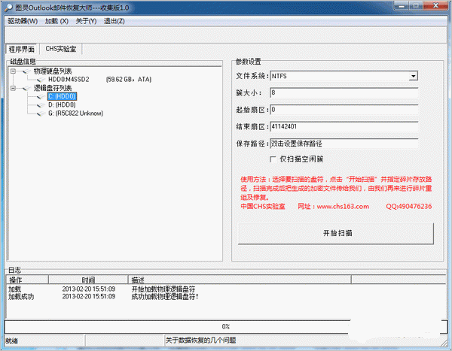
Task: Select the C: (HDD0) drive
Action: click(62, 96)
